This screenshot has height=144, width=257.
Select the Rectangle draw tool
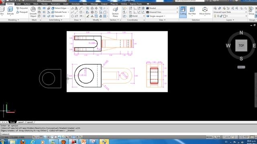pyautogui.click(x=76, y=16)
